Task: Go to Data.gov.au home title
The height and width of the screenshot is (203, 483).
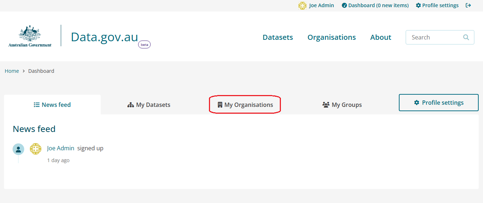Action: pyautogui.click(x=104, y=37)
